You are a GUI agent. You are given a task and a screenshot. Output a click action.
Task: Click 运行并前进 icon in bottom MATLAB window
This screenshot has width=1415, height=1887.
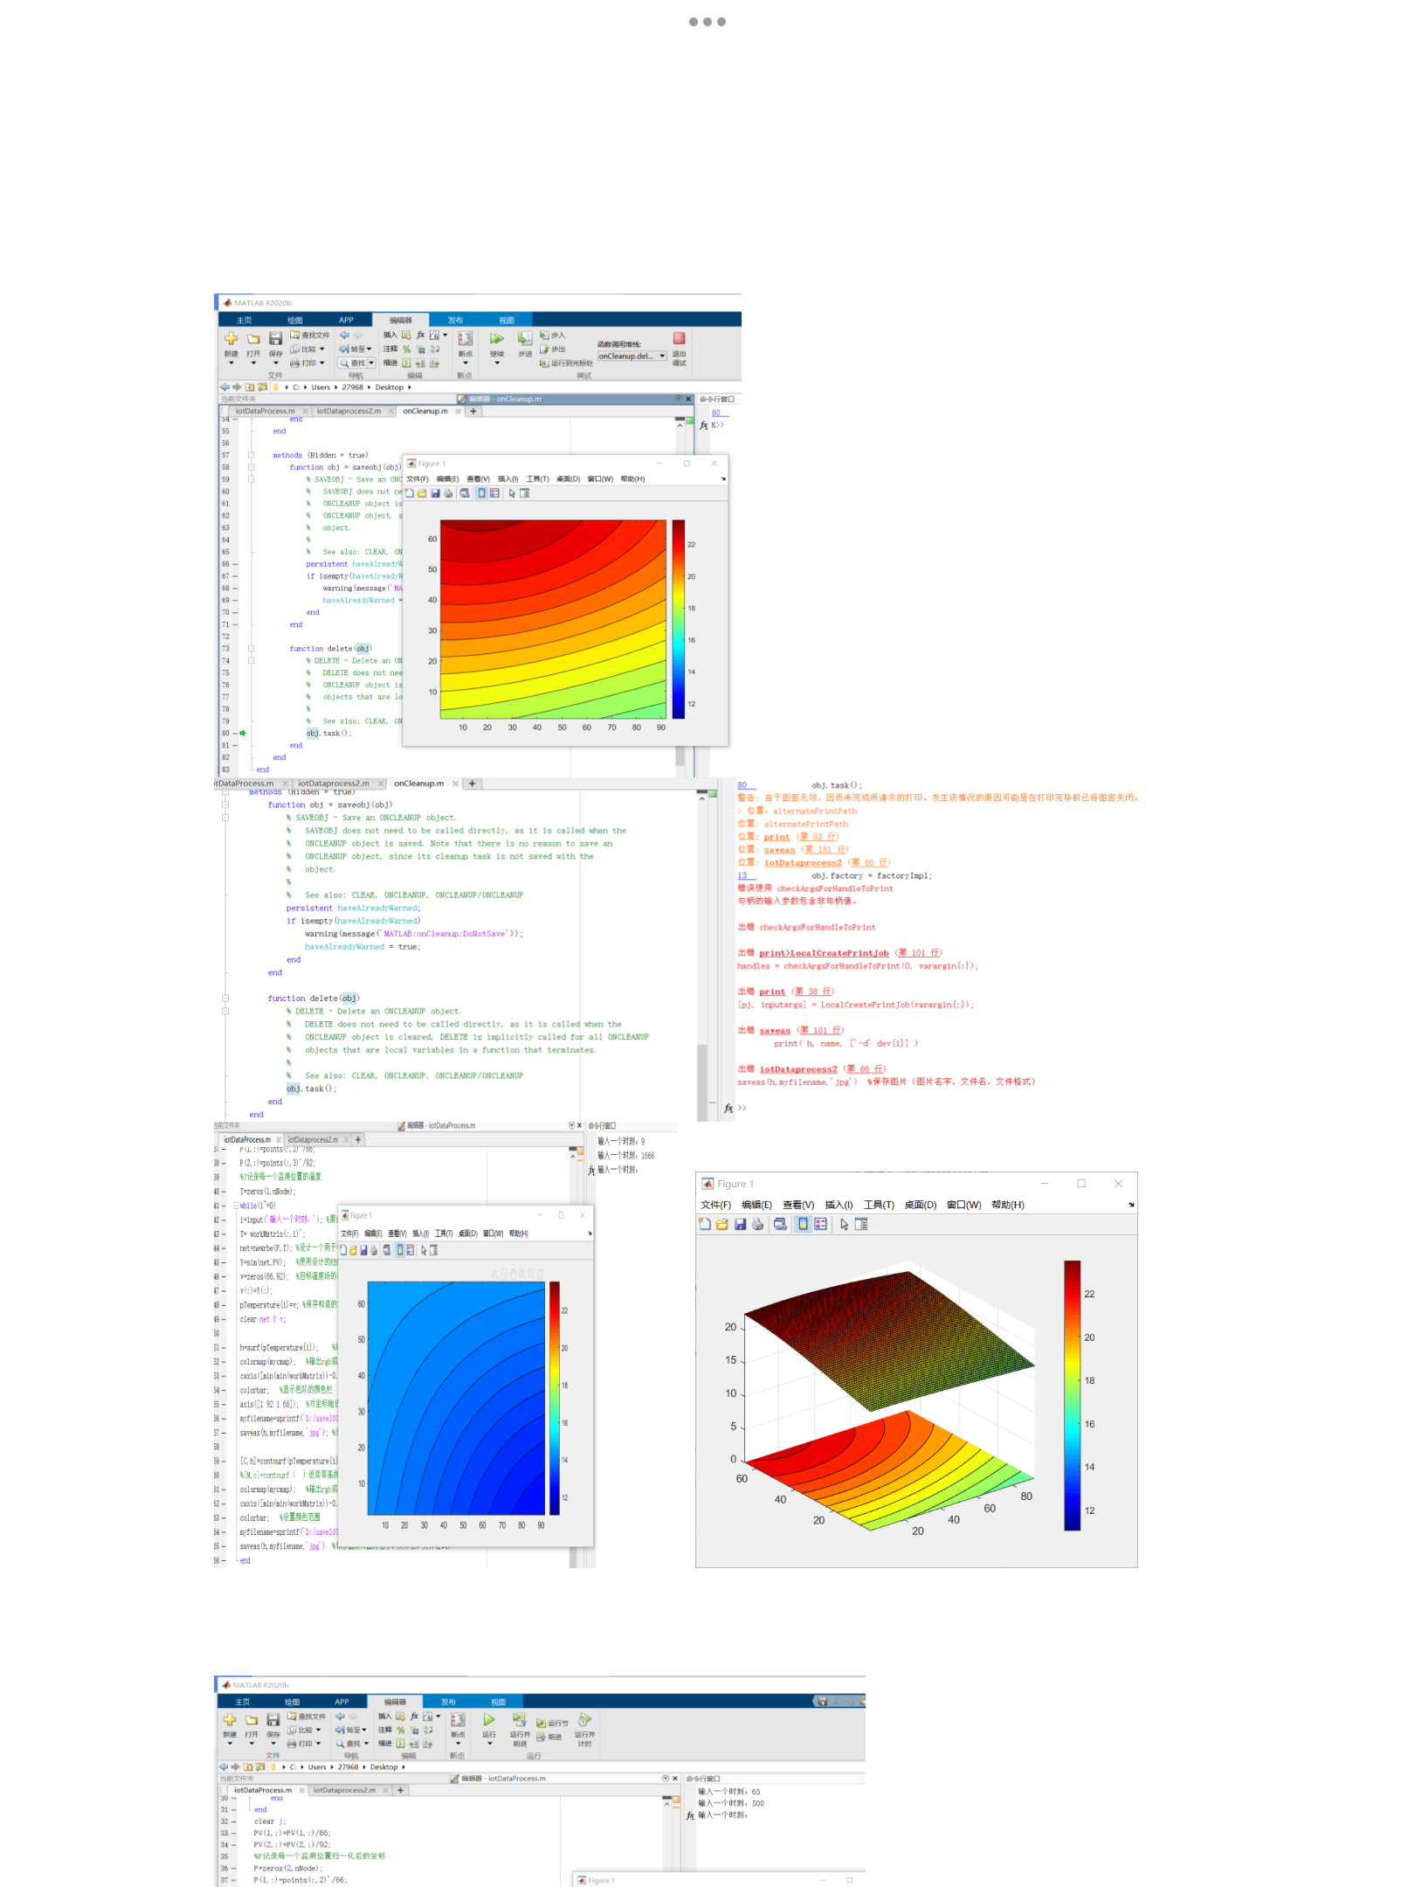pyautogui.click(x=520, y=1719)
